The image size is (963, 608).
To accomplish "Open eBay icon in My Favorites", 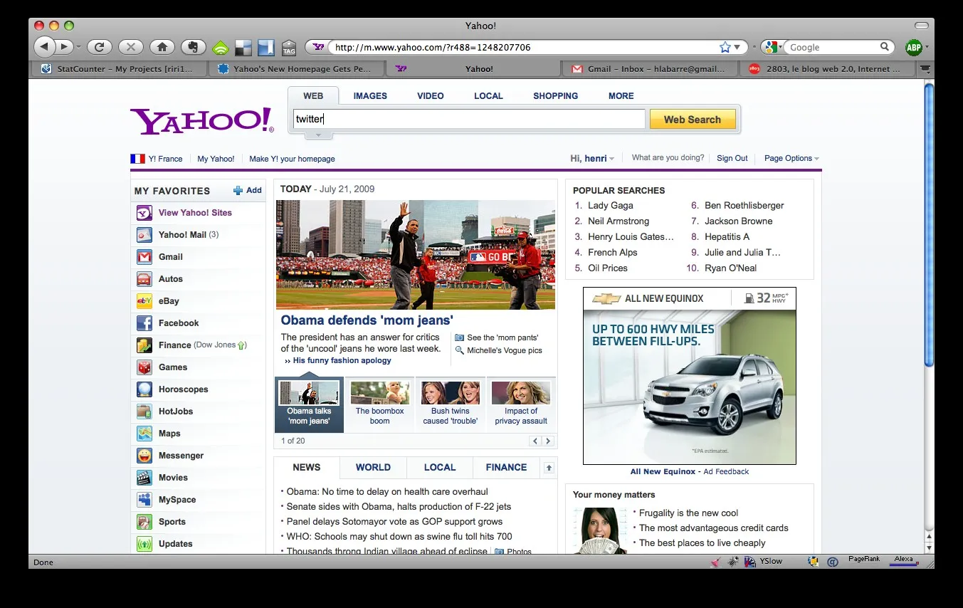I will 144,301.
